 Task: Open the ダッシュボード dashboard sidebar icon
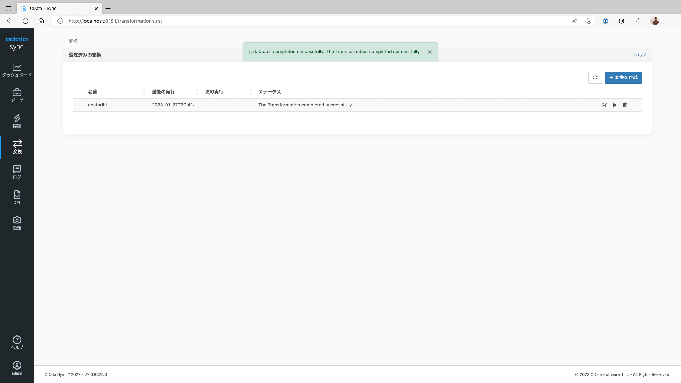(17, 70)
